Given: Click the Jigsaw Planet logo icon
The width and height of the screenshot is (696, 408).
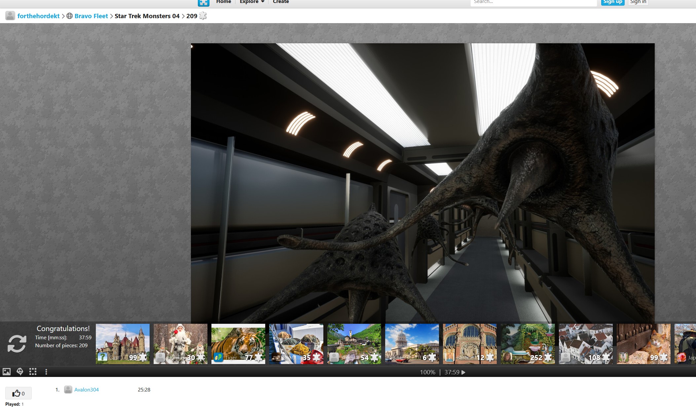Looking at the screenshot, I should (x=203, y=3).
